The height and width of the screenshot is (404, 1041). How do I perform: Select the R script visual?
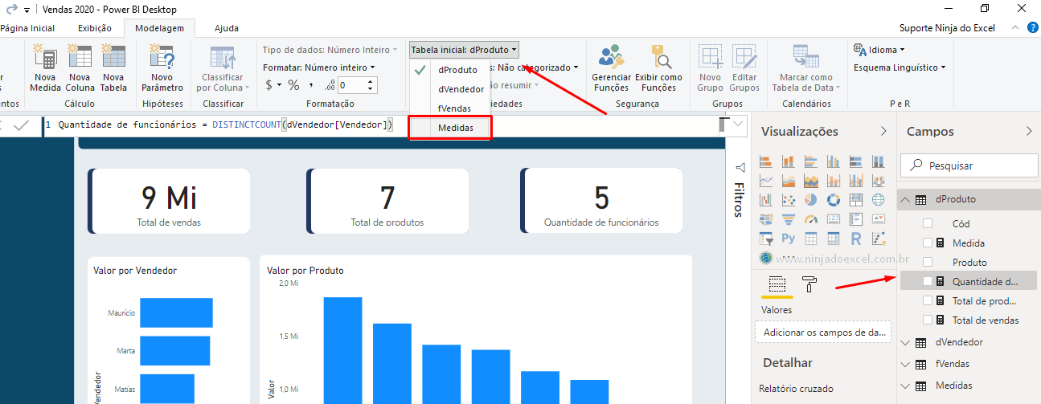coord(856,239)
